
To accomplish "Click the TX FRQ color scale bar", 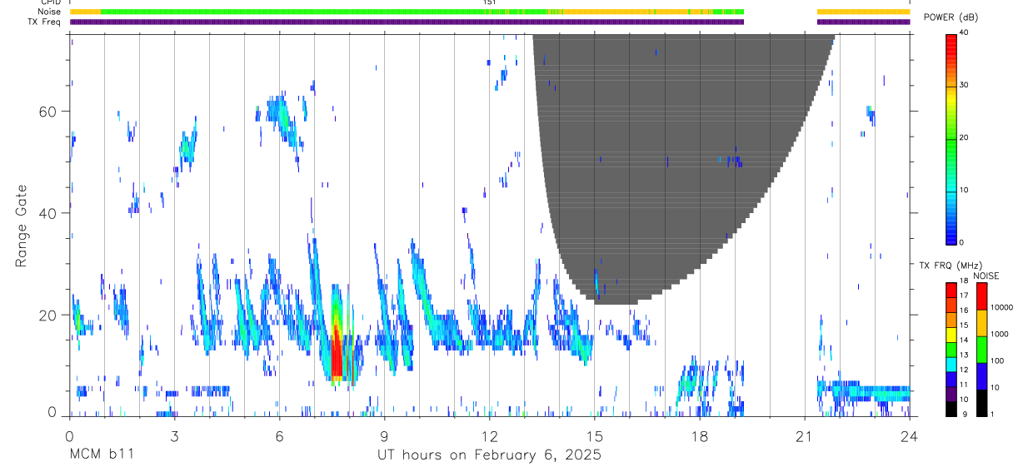I will tap(951, 350).
